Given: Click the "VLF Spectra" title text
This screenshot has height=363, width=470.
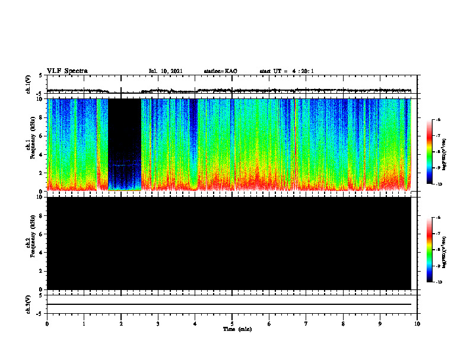Looking at the screenshot, I should click(x=67, y=71).
